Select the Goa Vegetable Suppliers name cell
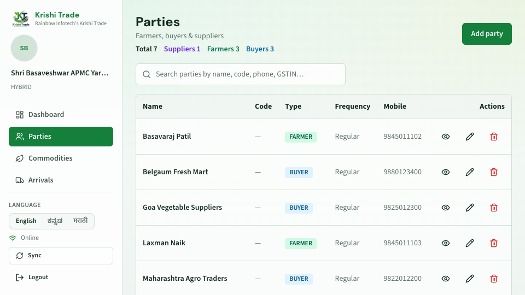 pyautogui.click(x=183, y=208)
